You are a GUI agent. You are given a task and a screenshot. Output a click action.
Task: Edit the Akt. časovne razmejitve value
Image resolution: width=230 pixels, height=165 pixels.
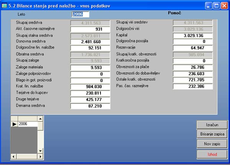click(x=90, y=29)
